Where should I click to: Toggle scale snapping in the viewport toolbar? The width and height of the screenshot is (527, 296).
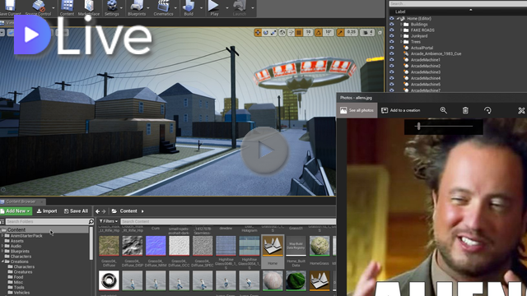pyautogui.click(x=340, y=33)
